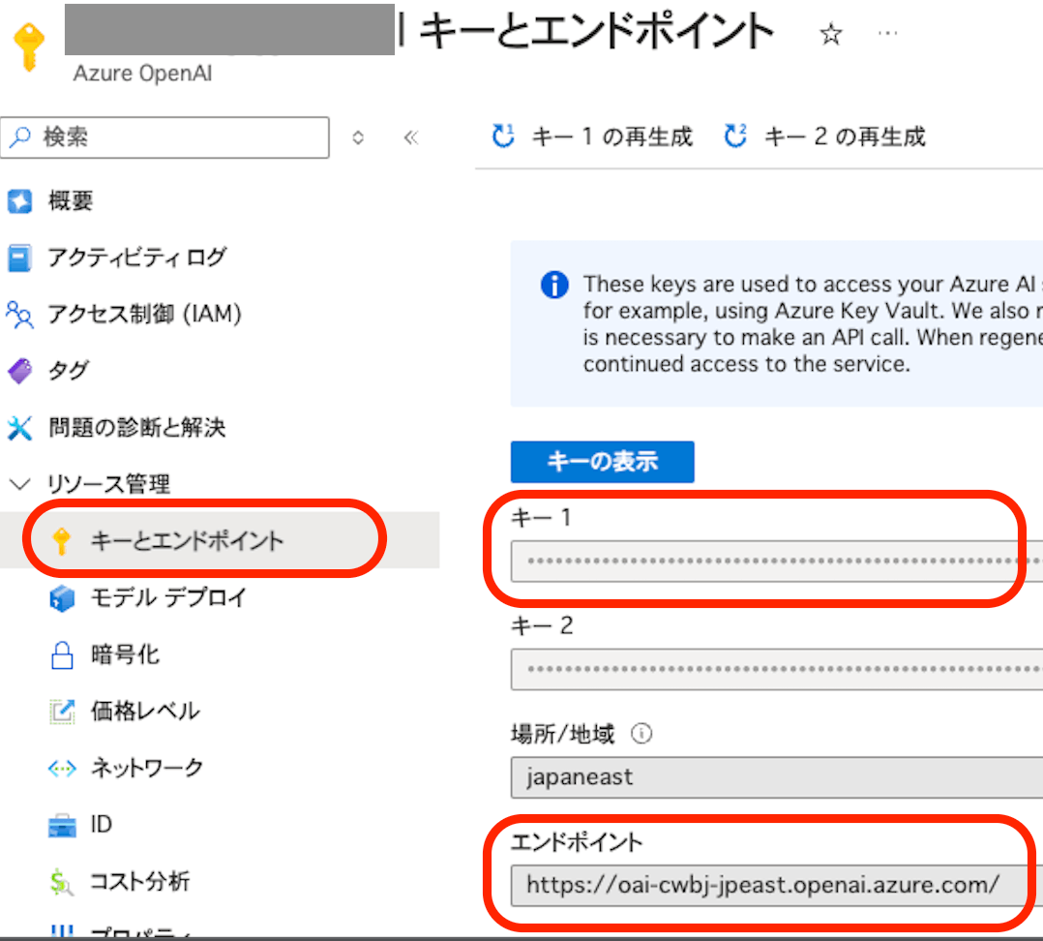Viewport: 1043px width, 941px height.
Task: Click the キー 2 regenerate refresh icon
Action: click(735, 136)
